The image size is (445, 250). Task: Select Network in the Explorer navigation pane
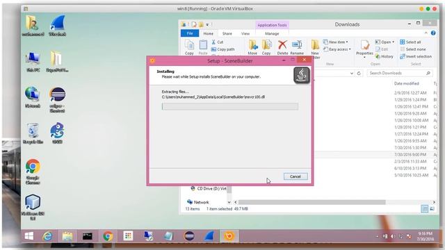click(x=198, y=202)
